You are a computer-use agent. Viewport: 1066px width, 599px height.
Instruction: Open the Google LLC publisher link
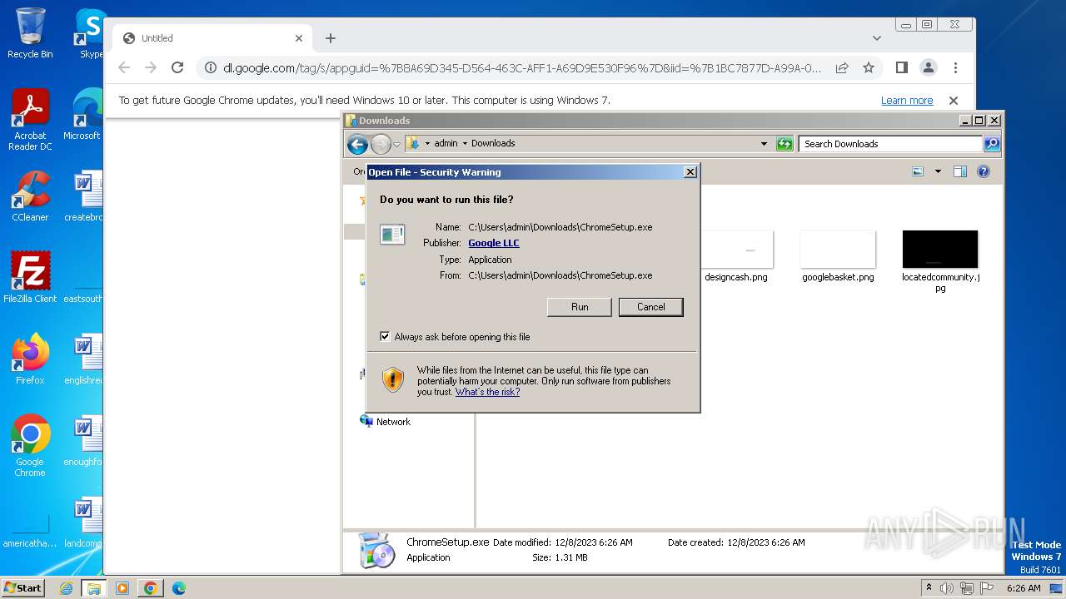click(x=493, y=243)
